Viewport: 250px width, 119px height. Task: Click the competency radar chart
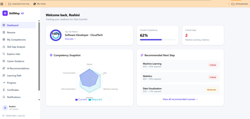tap(89, 81)
